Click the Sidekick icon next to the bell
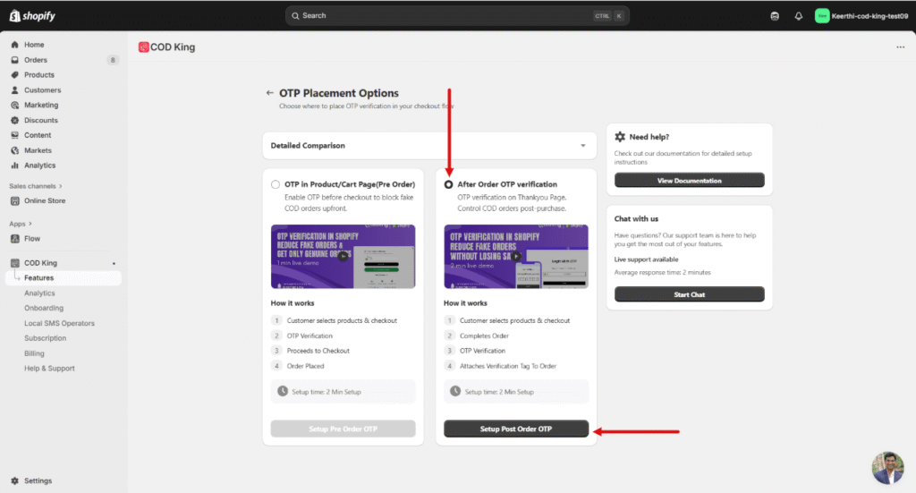Screen dimensions: 916x493 pyautogui.click(x=775, y=15)
